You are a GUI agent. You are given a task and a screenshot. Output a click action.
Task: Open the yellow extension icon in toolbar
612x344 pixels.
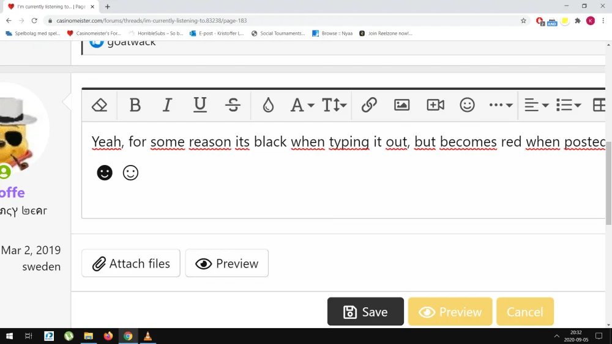565,21
